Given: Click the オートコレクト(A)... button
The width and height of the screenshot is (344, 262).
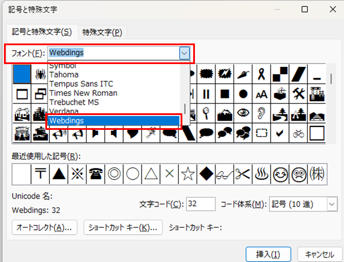Looking at the screenshot, I should (x=44, y=228).
